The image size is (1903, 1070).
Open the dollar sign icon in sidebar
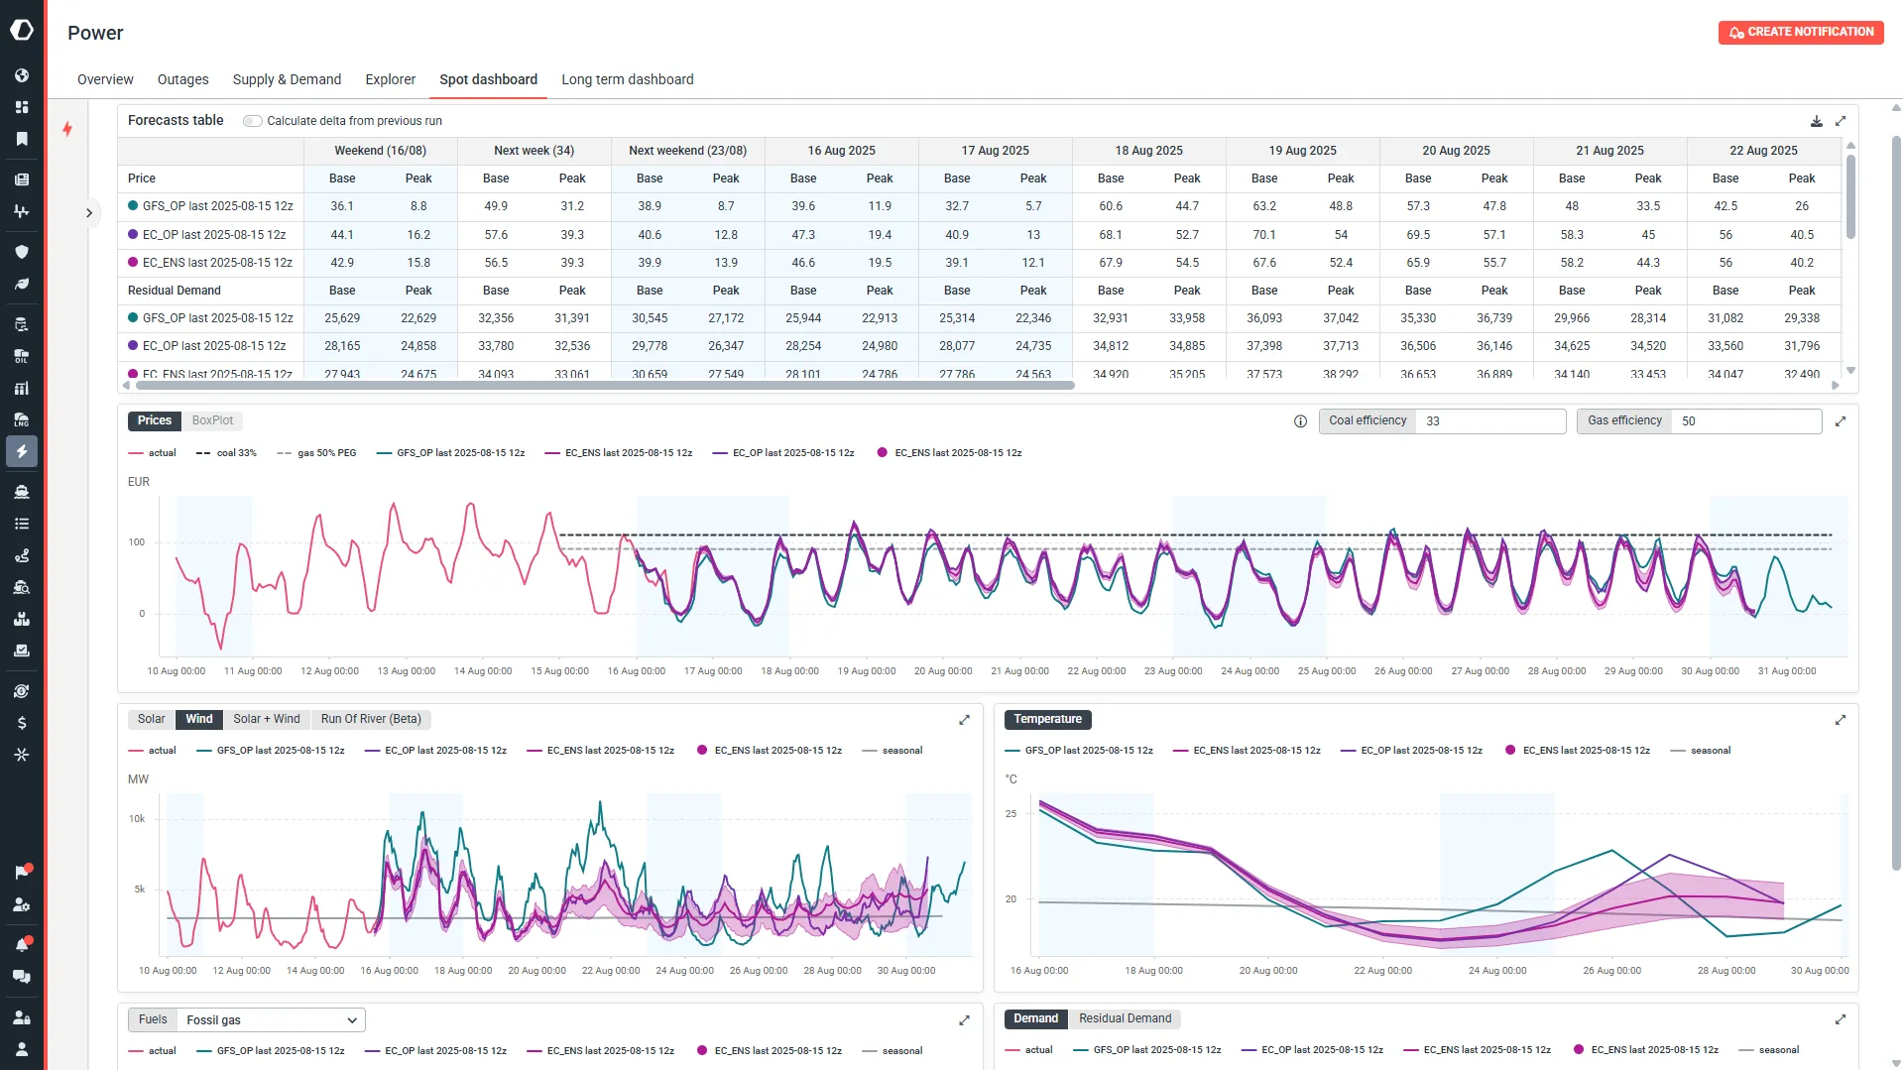click(x=22, y=723)
